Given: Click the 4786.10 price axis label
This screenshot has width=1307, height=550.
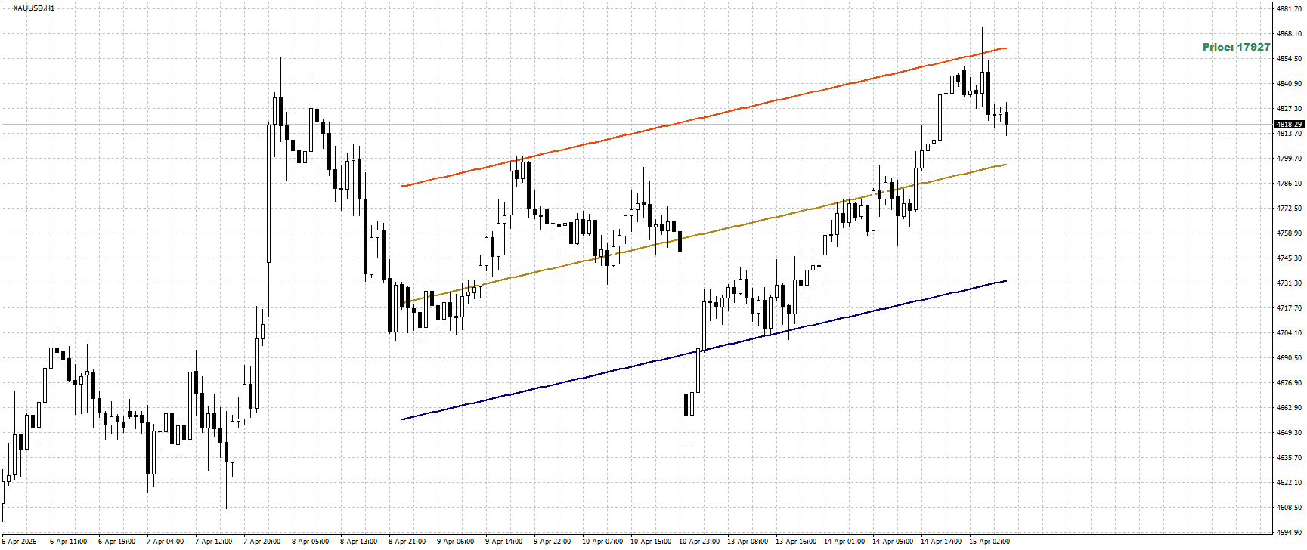Looking at the screenshot, I should point(1289,184).
